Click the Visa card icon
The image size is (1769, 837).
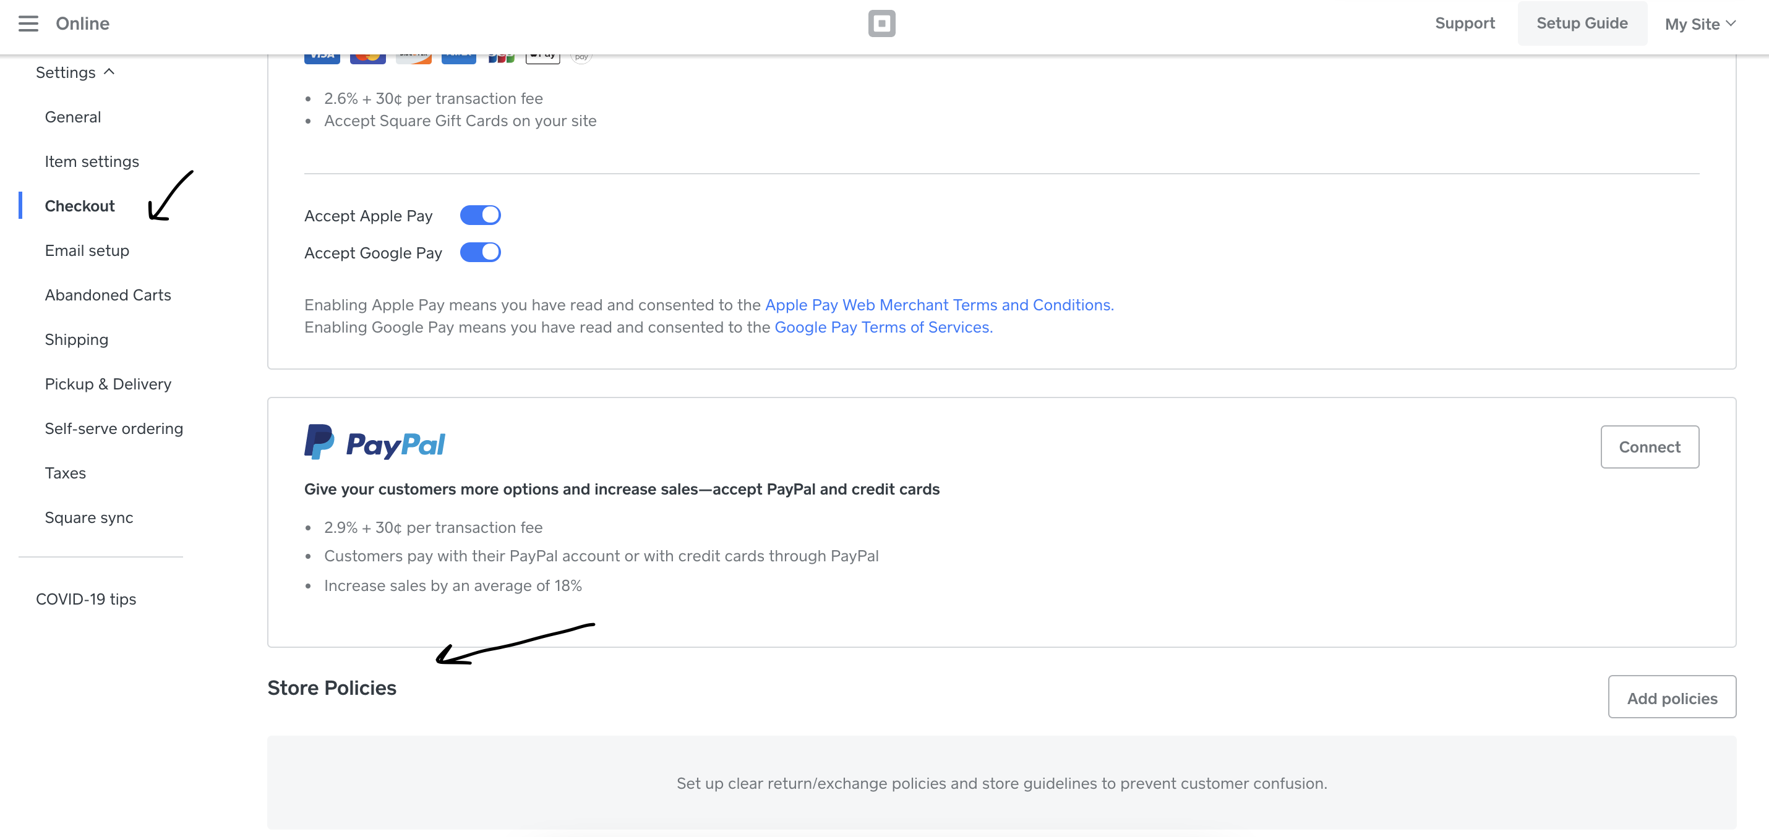[x=322, y=57]
